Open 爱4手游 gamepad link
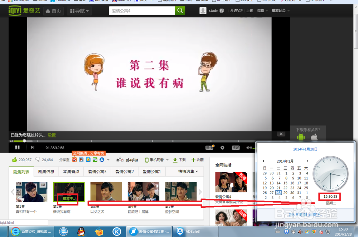The image size is (358, 237). pyautogui.click(x=127, y=160)
